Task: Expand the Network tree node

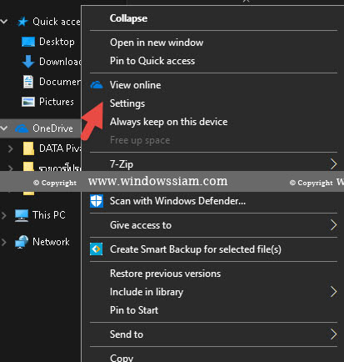Action: pyautogui.click(x=4, y=242)
